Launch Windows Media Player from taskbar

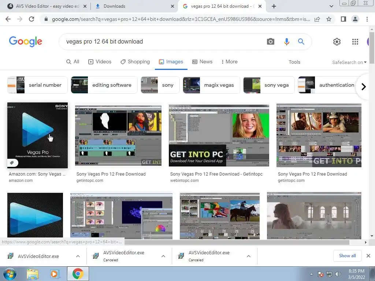pyautogui.click(x=55, y=274)
